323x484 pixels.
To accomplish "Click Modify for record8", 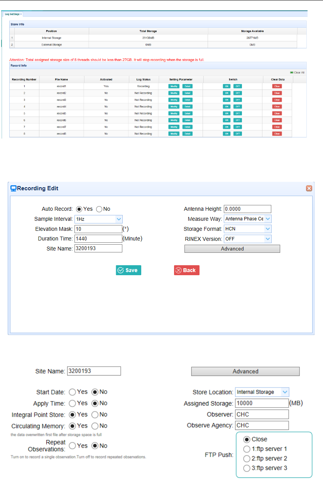I will point(174,134).
